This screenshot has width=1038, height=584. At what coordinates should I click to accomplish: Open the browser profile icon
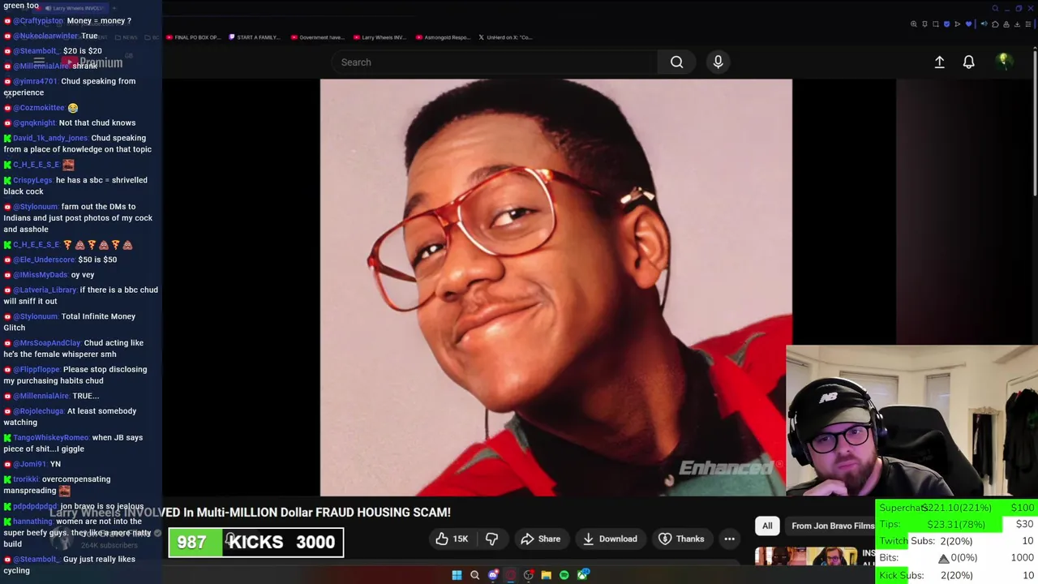1006,24
